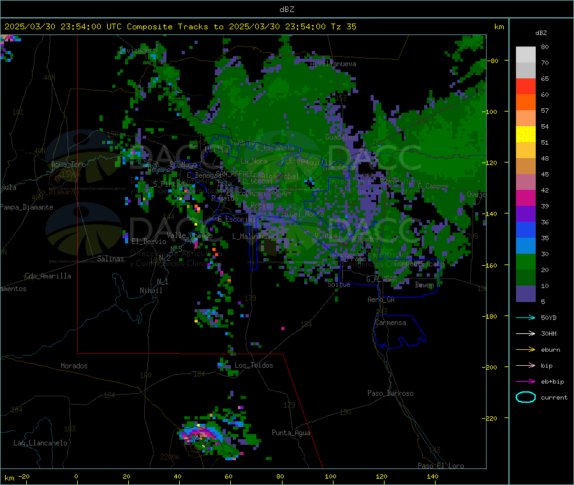Select the salmon 54-57 dBZ legend swatch
The width and height of the screenshot is (574, 485).
point(526,118)
